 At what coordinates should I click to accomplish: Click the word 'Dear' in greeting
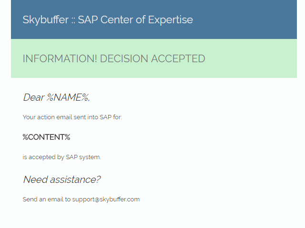[34, 97]
